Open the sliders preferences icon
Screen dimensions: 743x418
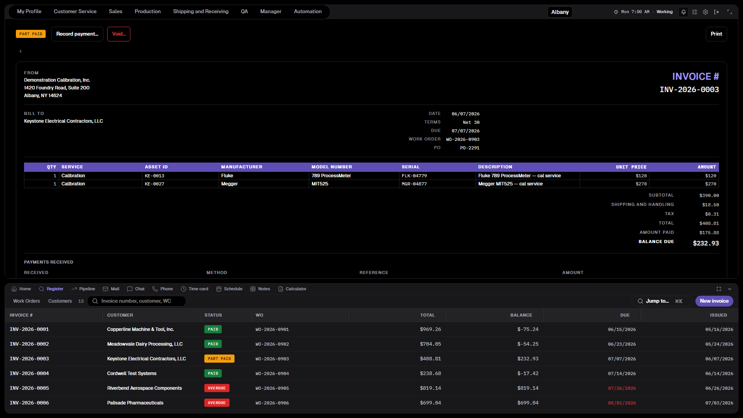click(x=695, y=12)
